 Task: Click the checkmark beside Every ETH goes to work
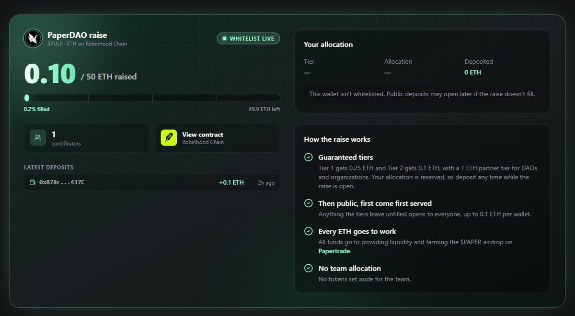click(309, 231)
